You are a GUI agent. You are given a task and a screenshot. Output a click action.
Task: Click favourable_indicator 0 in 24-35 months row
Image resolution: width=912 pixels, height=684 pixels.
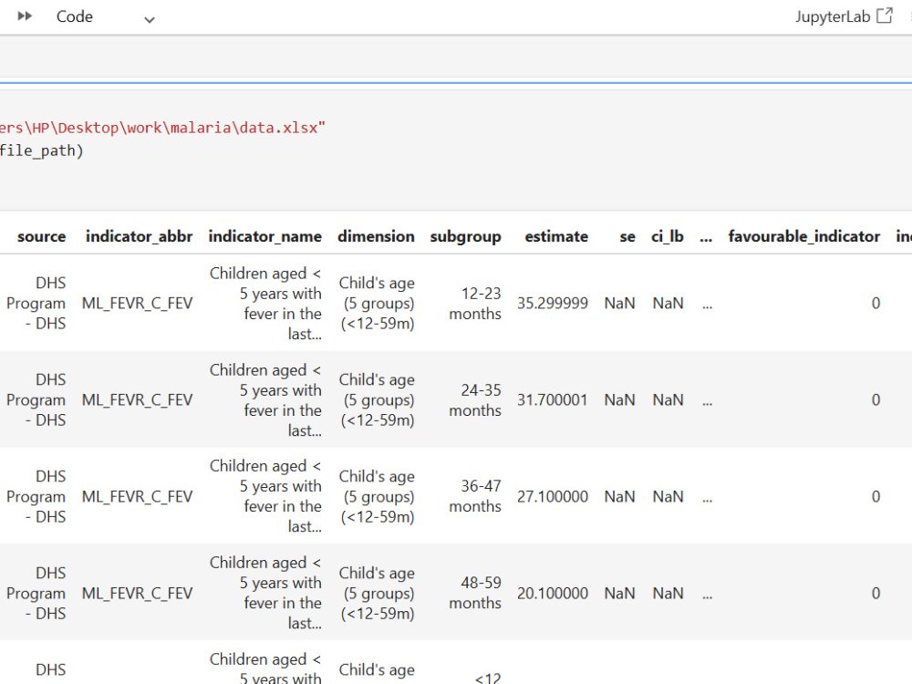[876, 400]
